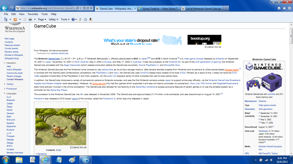Click the blue Help question mark icon

(x=73, y=19)
